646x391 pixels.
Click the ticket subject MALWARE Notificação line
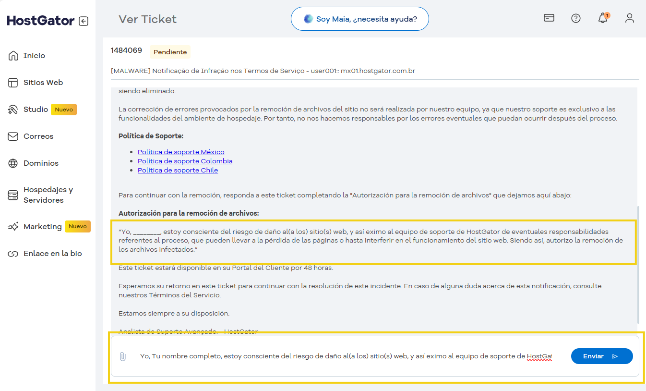tap(263, 71)
